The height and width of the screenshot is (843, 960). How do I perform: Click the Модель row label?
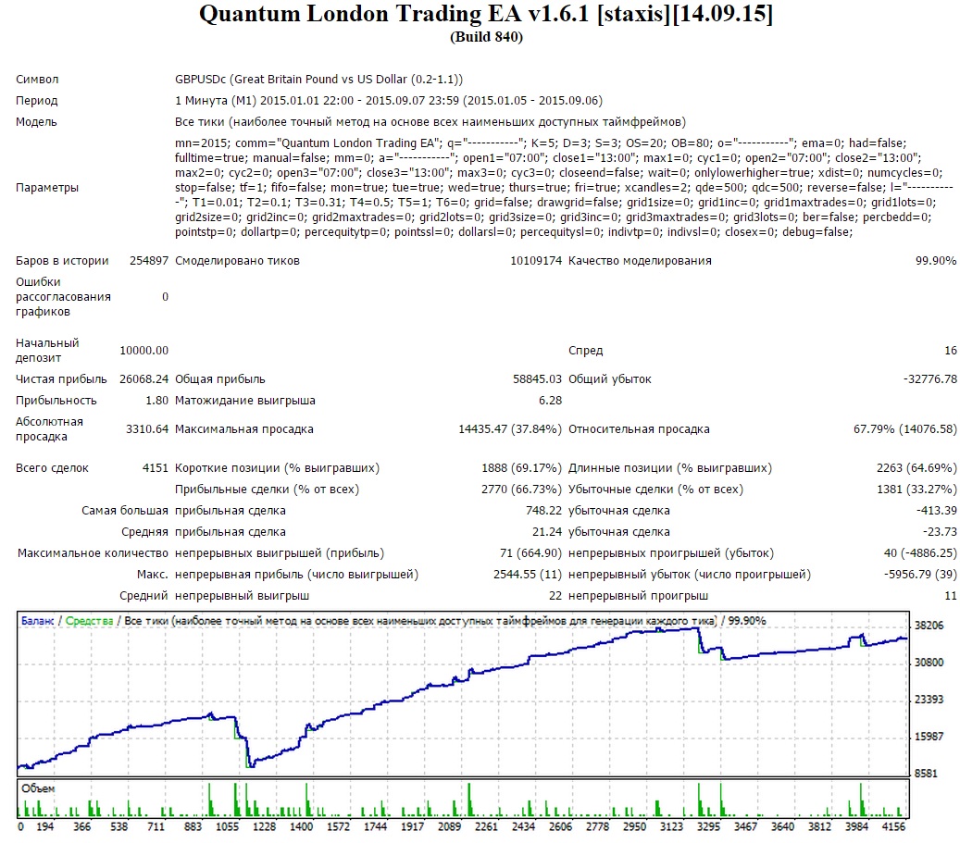coord(36,122)
